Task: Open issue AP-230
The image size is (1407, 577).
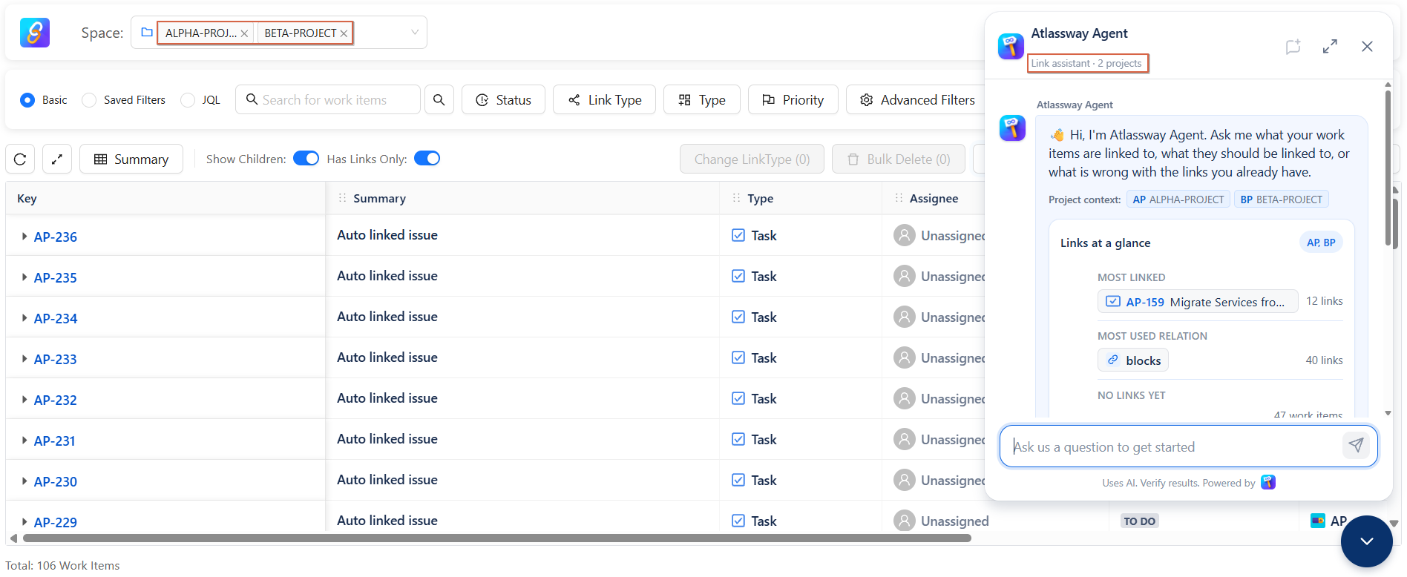Action: click(x=56, y=482)
